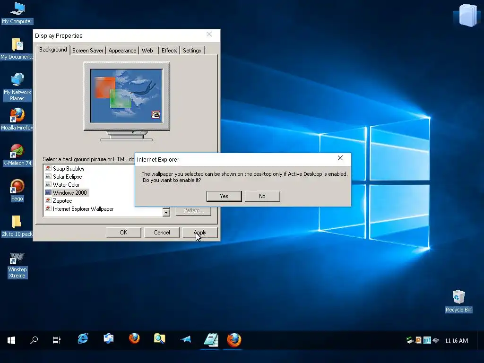Image resolution: width=484 pixels, height=363 pixels.
Task: Open the Appearance tab
Action: [122, 50]
